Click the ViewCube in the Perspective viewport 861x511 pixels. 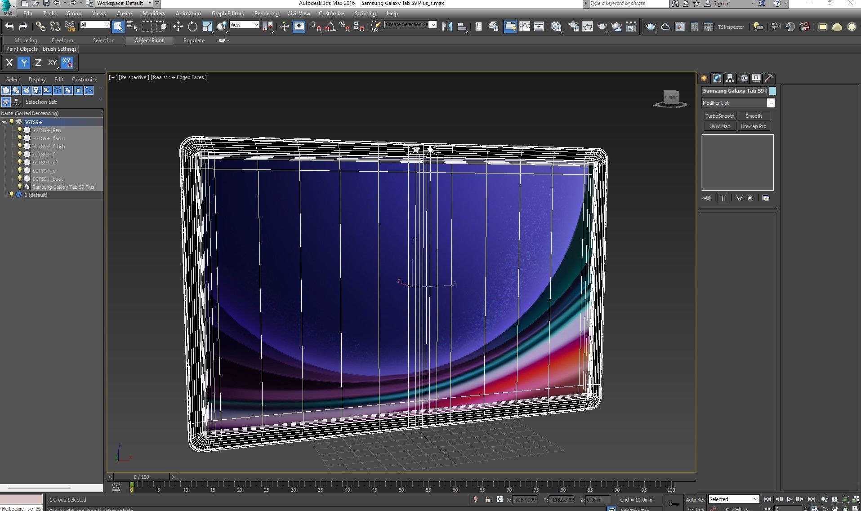670,98
